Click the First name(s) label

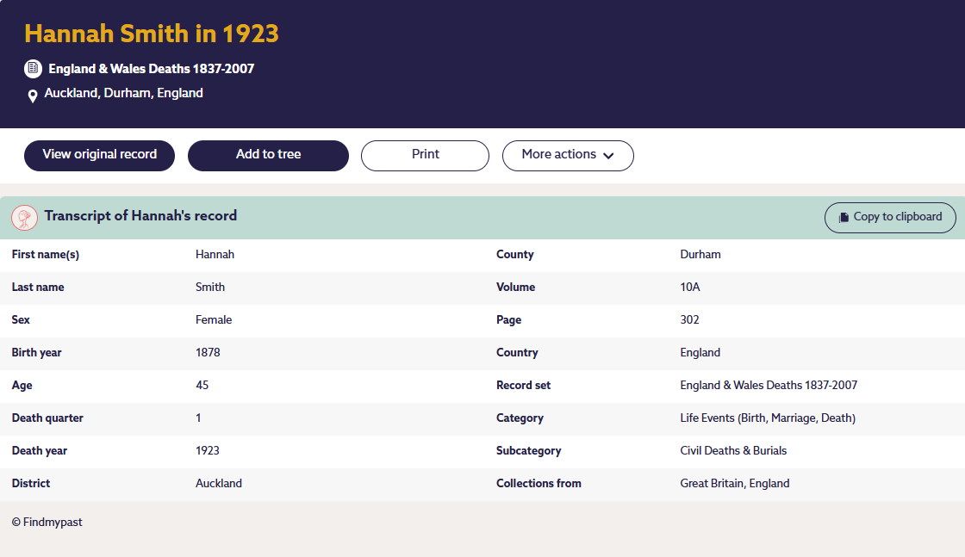pyautogui.click(x=46, y=255)
